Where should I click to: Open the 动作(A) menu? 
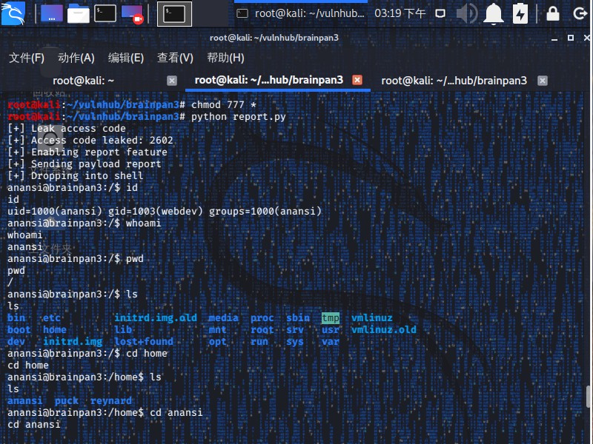76,58
